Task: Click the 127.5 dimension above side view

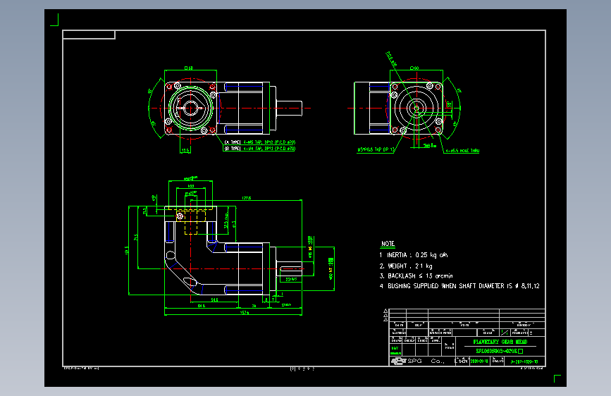Action: (246, 198)
